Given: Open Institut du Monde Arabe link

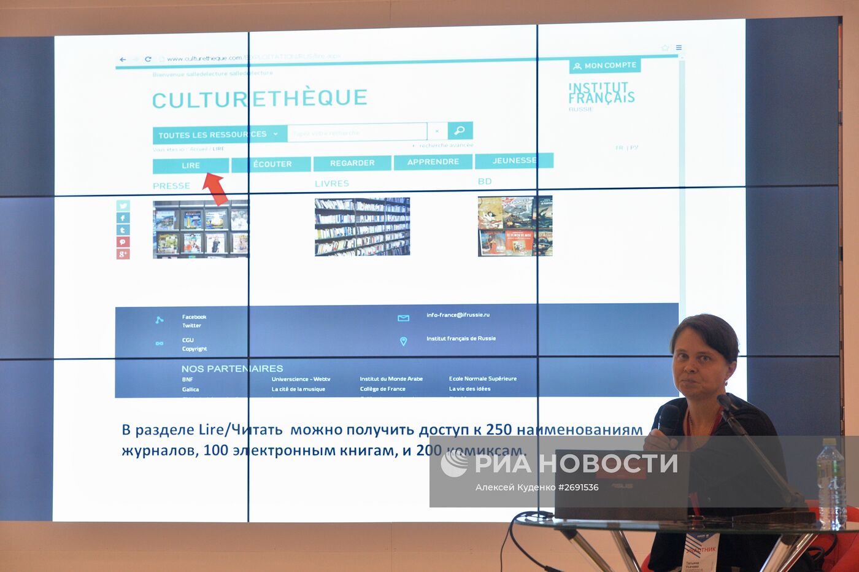Looking at the screenshot, I should pyautogui.click(x=391, y=379).
